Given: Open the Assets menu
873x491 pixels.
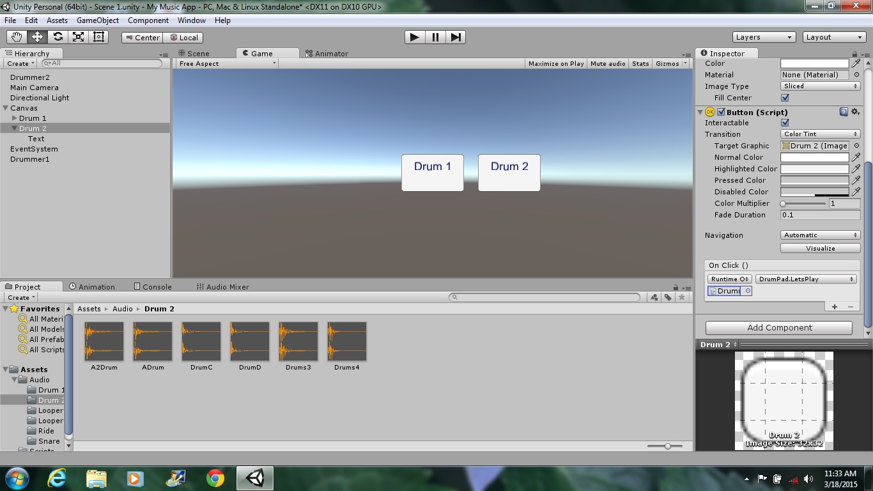Looking at the screenshot, I should [x=57, y=20].
